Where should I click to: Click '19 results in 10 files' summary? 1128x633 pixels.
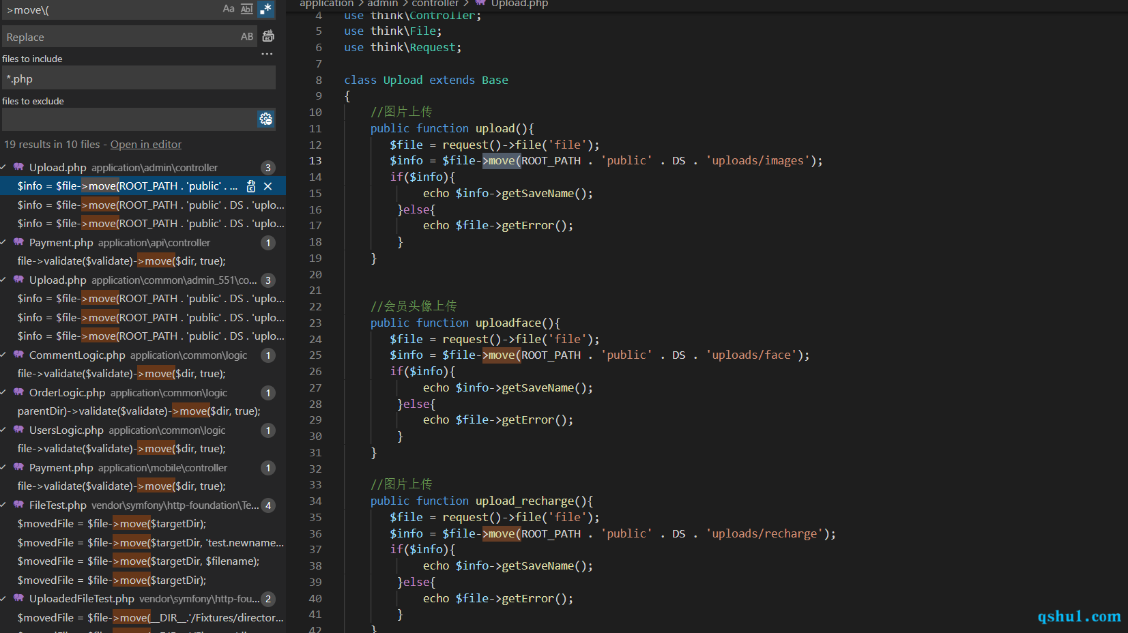[52, 145]
